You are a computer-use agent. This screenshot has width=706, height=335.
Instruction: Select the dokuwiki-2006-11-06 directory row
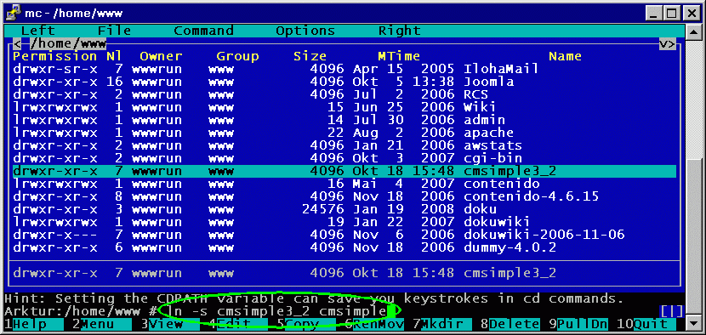pos(344,235)
